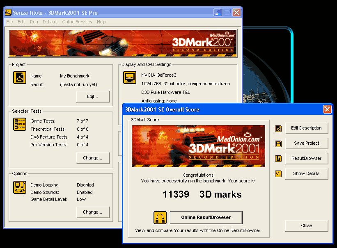Click the Project icon next to Name
The width and height of the screenshot is (337, 248).
click(x=20, y=77)
